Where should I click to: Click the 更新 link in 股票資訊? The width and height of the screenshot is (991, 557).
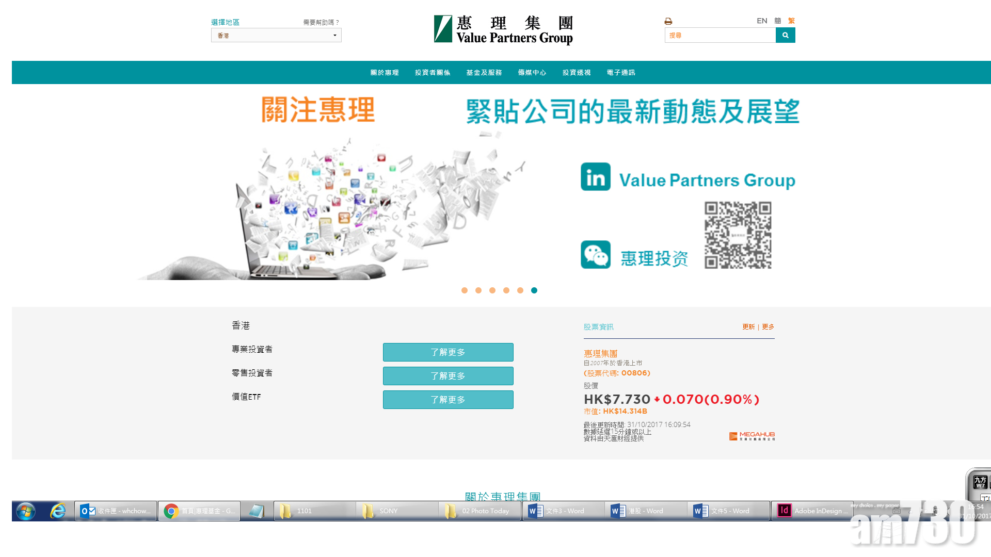(749, 326)
